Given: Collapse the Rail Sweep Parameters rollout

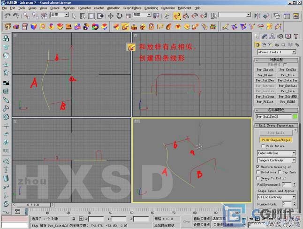Looking at the screenshot, I should pyautogui.click(x=276, y=125).
